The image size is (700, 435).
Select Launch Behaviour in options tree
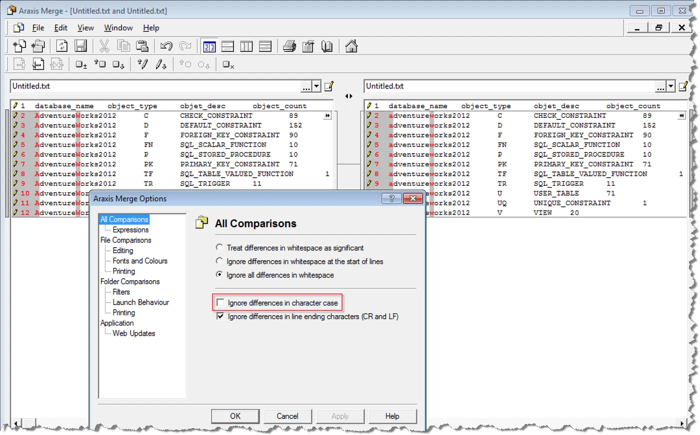click(141, 302)
